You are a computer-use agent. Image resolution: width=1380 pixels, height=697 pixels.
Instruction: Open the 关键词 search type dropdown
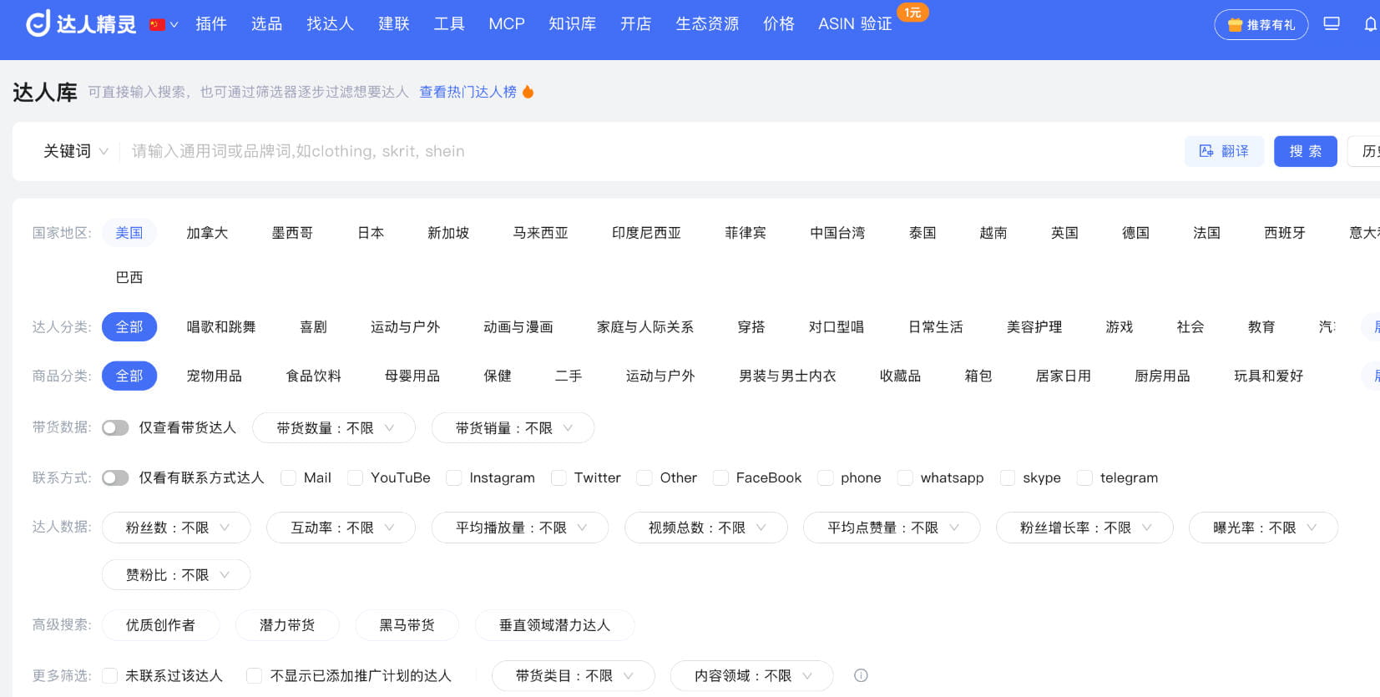(x=76, y=151)
